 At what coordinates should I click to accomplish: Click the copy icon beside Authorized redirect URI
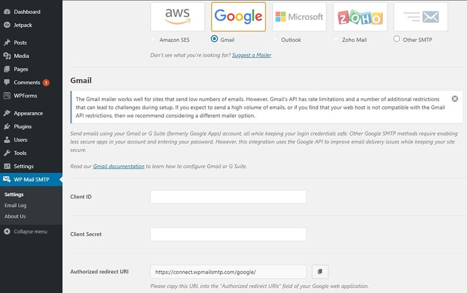320,272
